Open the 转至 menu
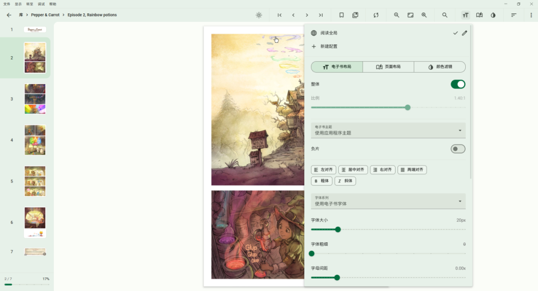The image size is (538, 291). click(x=30, y=4)
